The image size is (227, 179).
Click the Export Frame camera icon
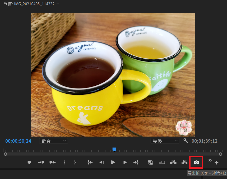(x=196, y=162)
